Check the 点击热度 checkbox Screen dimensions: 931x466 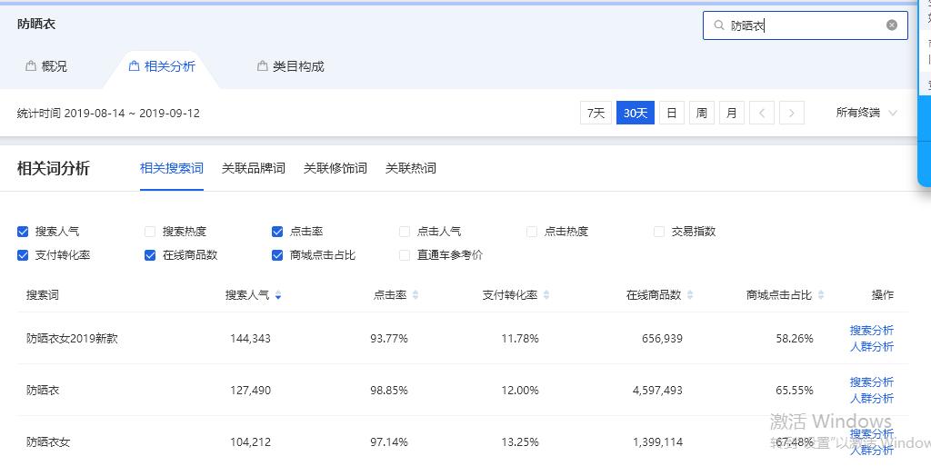tap(532, 232)
